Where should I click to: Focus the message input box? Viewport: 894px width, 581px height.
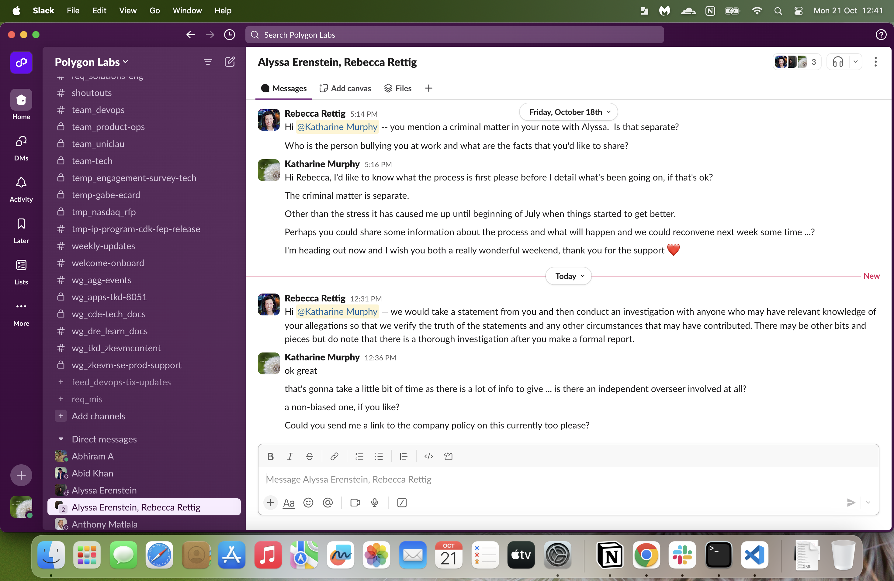pyautogui.click(x=568, y=479)
